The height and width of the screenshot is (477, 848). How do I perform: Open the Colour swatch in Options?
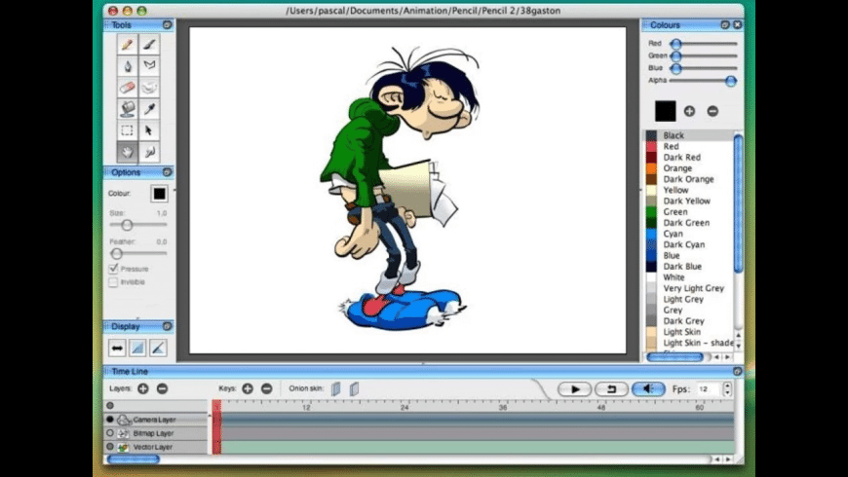pyautogui.click(x=159, y=194)
